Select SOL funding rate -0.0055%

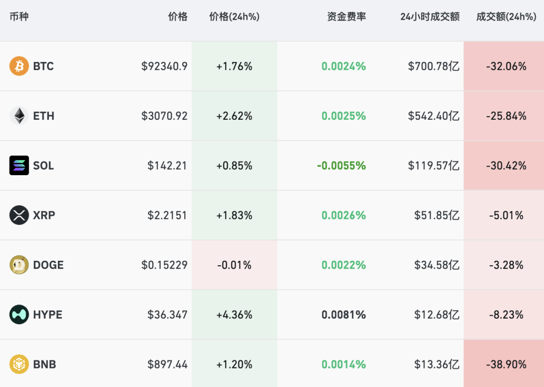[341, 166]
